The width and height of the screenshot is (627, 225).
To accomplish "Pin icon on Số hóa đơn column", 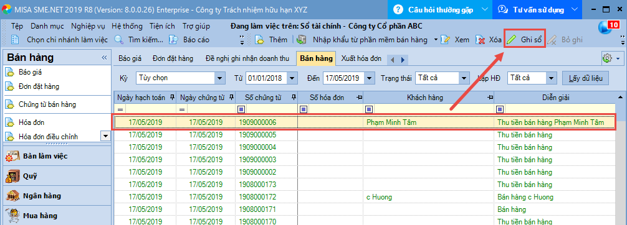I will [x=359, y=98].
